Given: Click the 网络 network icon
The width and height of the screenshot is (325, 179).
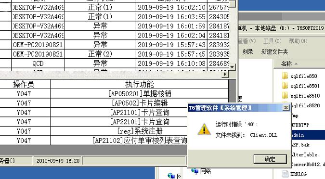Looking at the screenshot, I should 195,171.
